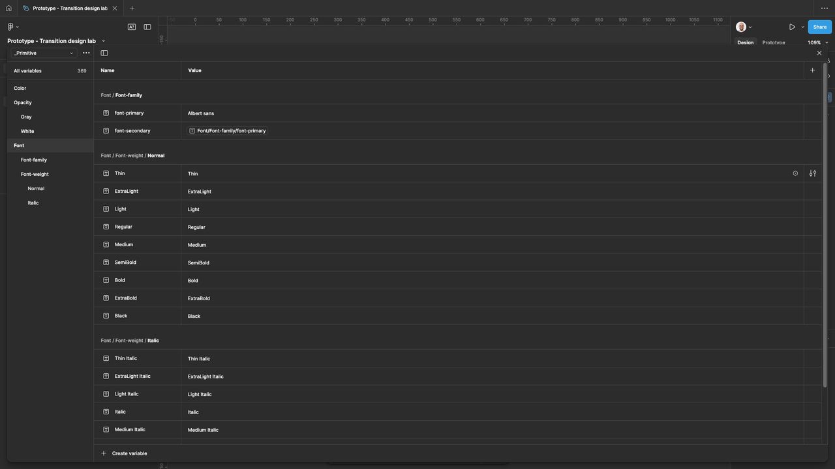835x469 pixels.
Task: Open the 109% zoom level dropdown
Action: [x=817, y=42]
